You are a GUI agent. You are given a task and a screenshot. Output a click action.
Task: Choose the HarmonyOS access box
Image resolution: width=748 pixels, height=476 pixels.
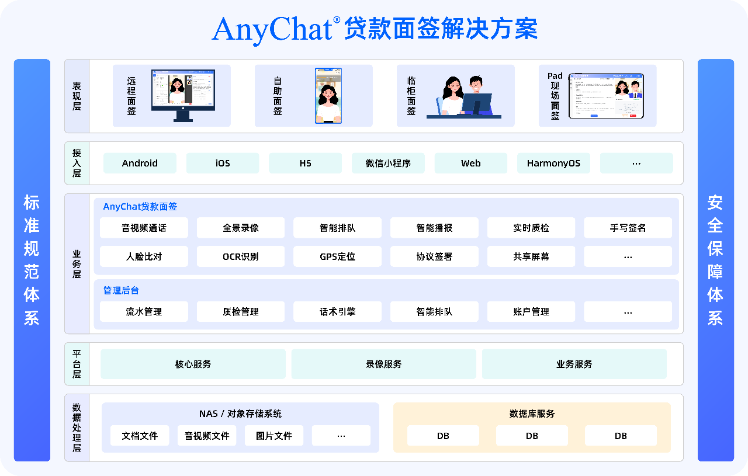[553, 164]
